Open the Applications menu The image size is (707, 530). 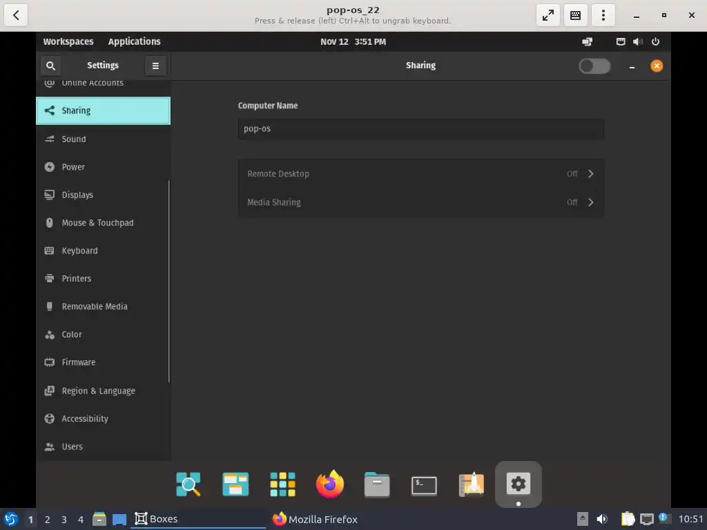[135, 41]
